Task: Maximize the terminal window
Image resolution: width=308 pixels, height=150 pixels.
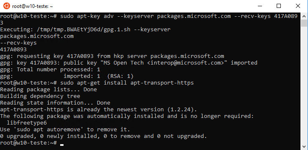Action: point(278,6)
